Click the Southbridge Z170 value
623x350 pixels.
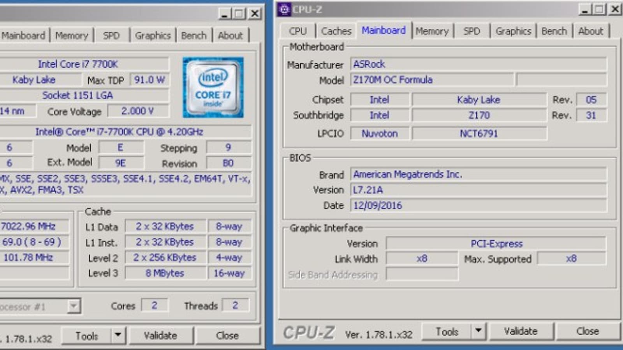(x=479, y=115)
